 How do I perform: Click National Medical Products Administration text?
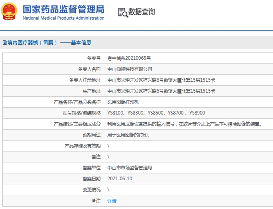pyautogui.click(x=64, y=18)
